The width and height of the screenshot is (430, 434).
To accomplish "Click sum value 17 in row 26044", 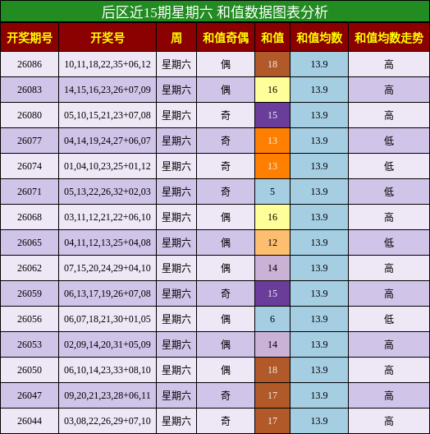I will (x=272, y=421).
